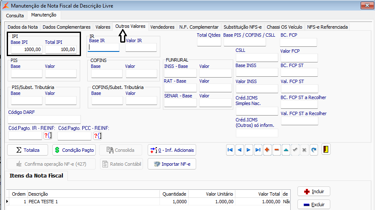Click the Código DARF input field

[x=44, y=119]
